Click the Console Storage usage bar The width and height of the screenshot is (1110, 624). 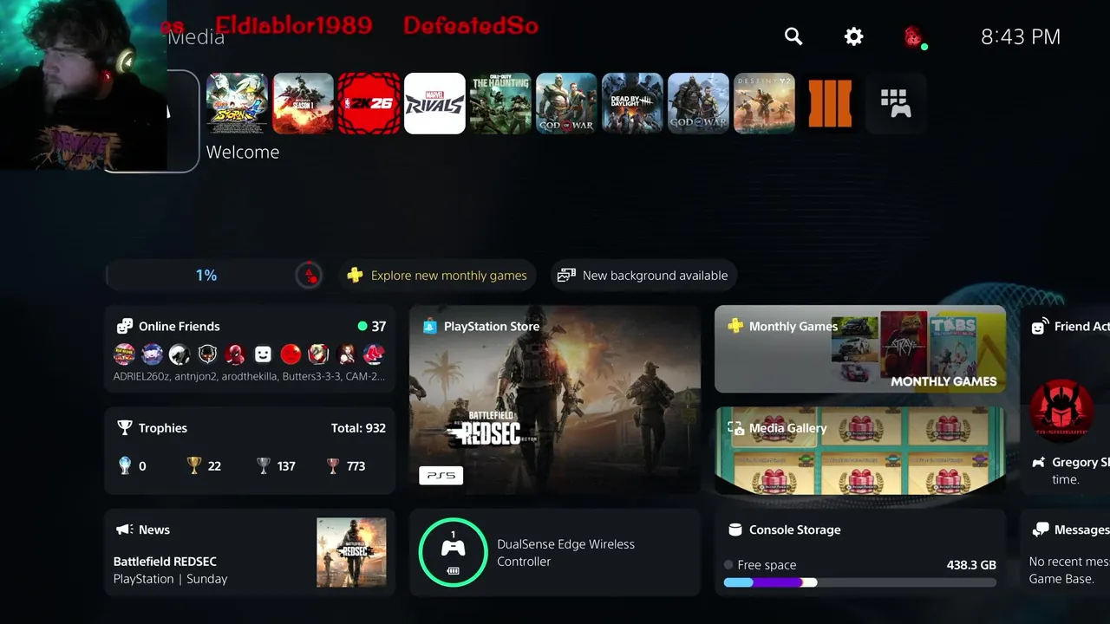860,582
